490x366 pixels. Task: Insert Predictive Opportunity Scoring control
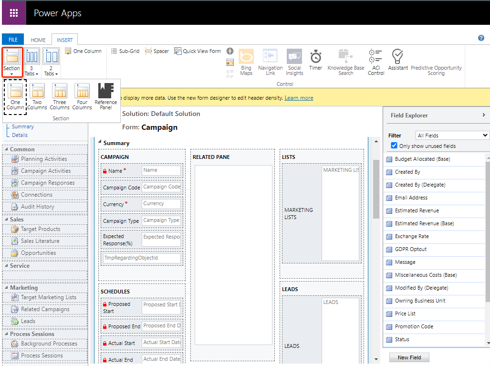click(x=436, y=70)
